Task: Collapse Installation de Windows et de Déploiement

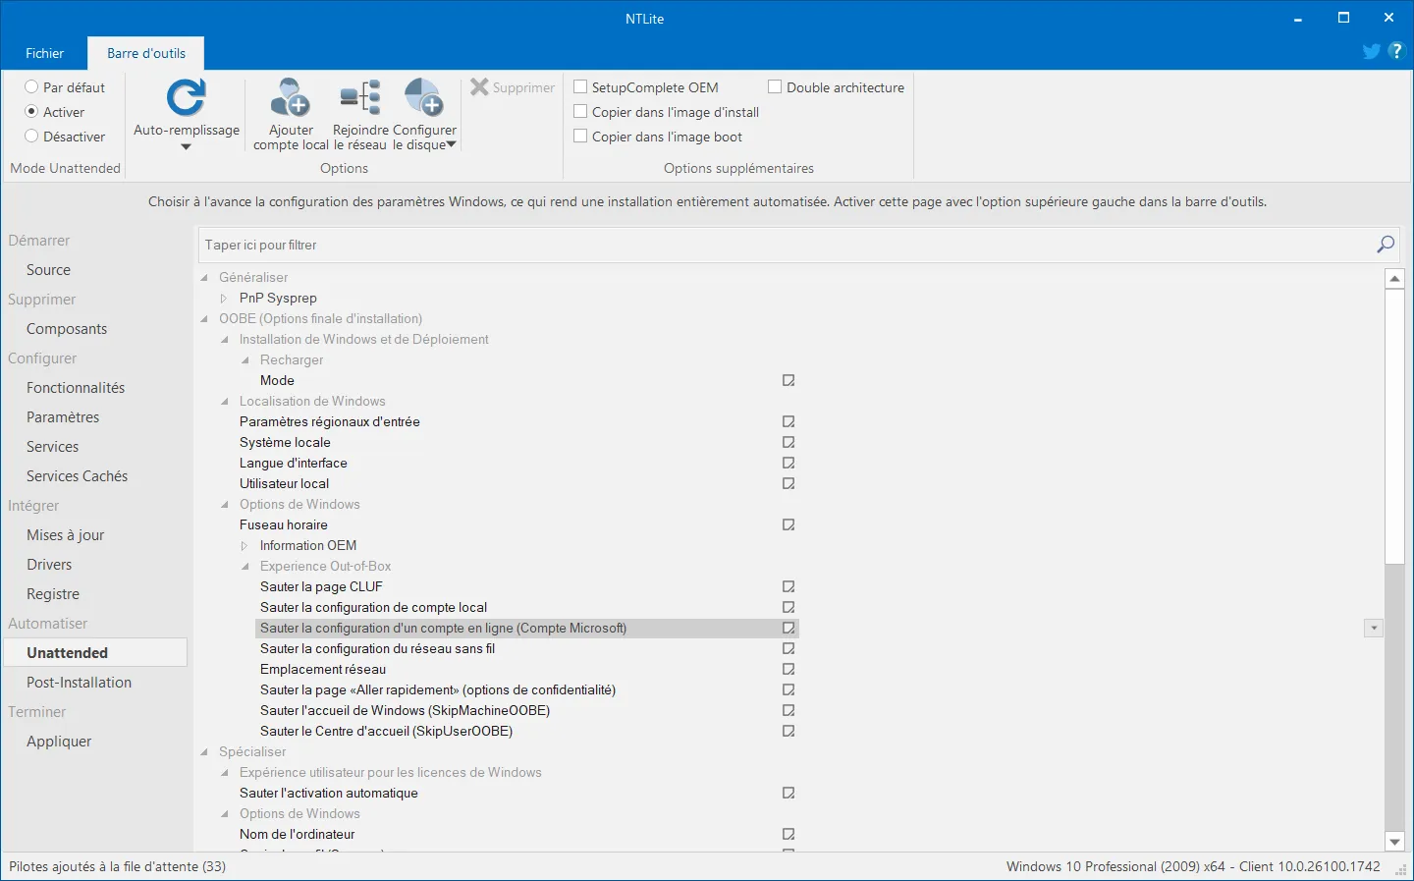Action: (225, 340)
